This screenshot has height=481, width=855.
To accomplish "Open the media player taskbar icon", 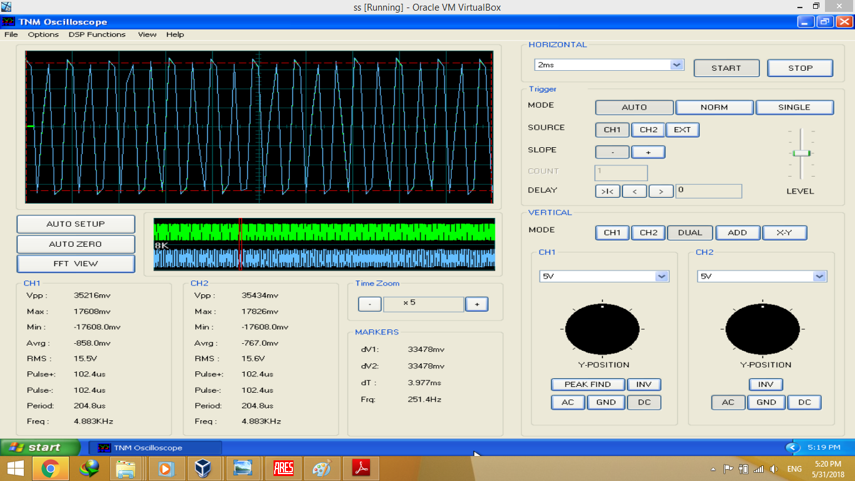I will [x=166, y=468].
